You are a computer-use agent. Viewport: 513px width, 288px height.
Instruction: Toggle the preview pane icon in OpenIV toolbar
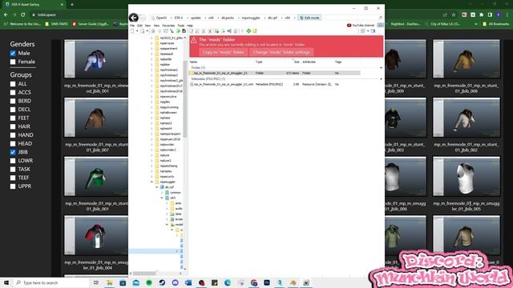pos(373,31)
